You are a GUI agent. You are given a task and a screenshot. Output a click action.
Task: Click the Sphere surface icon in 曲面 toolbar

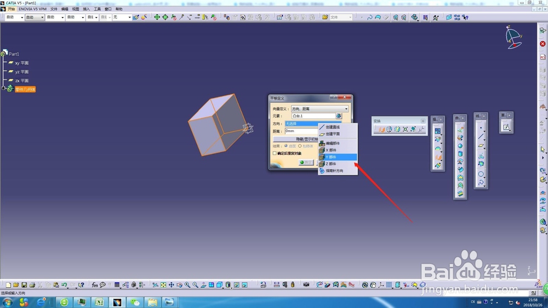tap(460, 146)
